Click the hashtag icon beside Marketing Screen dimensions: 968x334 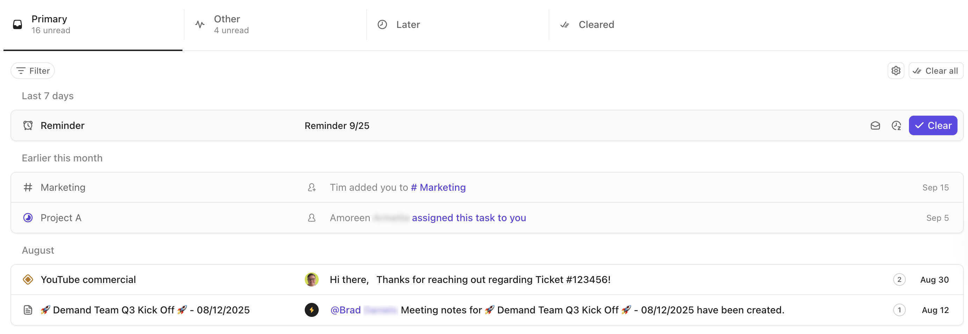coord(28,187)
